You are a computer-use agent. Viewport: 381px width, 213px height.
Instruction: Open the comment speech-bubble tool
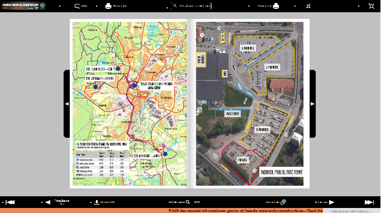coord(77,6)
